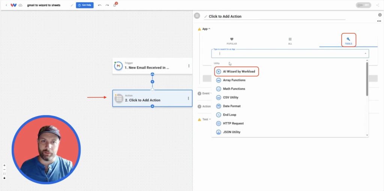
Task: Add a step between trigger and action
Action: click(152, 82)
